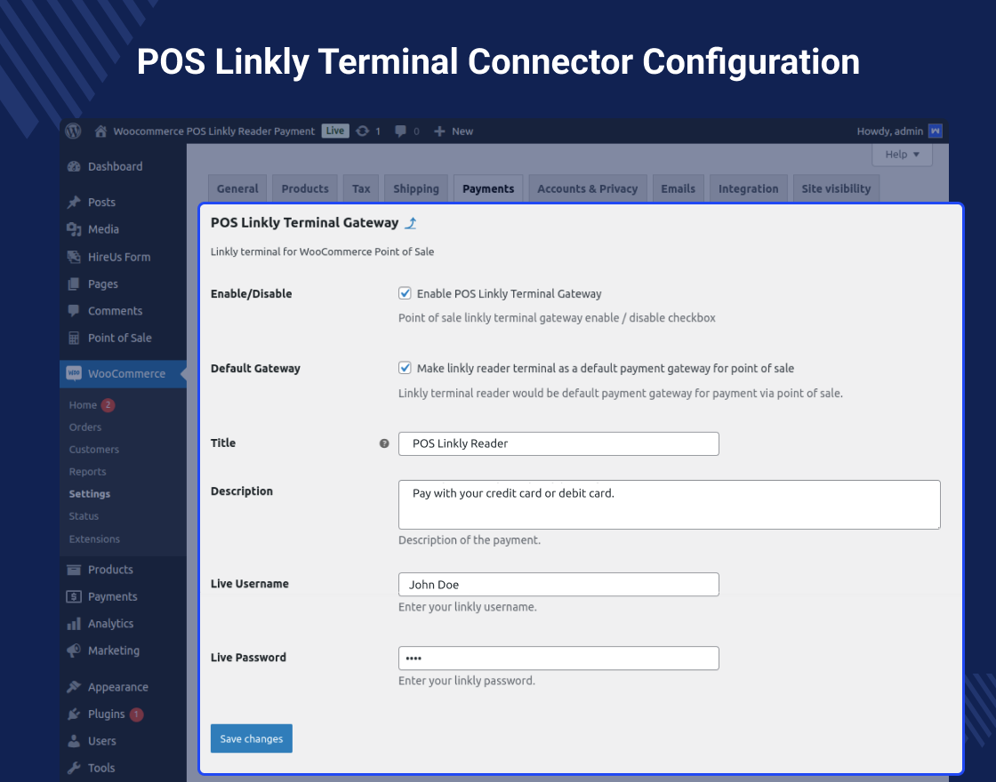Open the Howdy, admin account menu
Viewport: 996px width, 782px height.
pyautogui.click(x=888, y=131)
